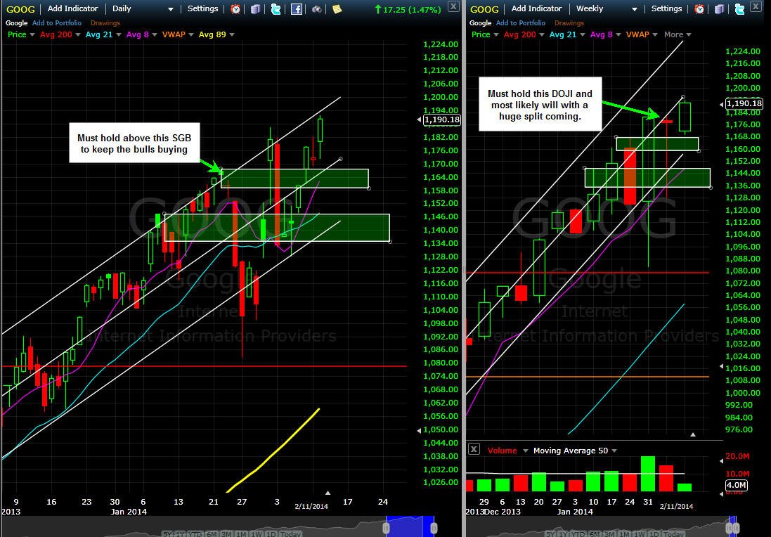Select the 6M range under Daily chart
771x537 pixels.
point(212,534)
